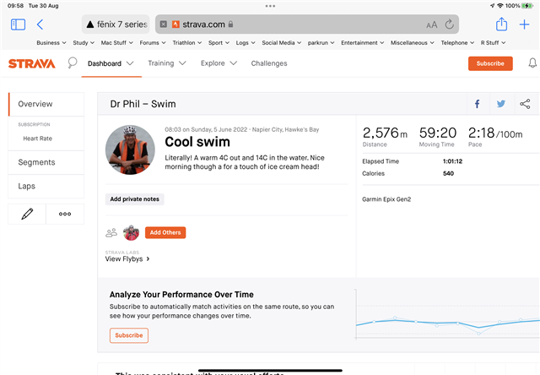
Task: Open the multitasking three-dots at top
Action: (270, 6)
